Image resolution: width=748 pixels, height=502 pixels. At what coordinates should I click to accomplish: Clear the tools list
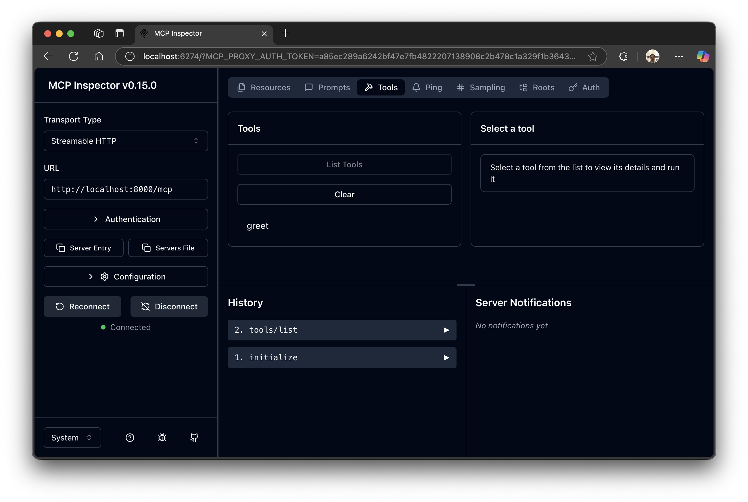[344, 194]
